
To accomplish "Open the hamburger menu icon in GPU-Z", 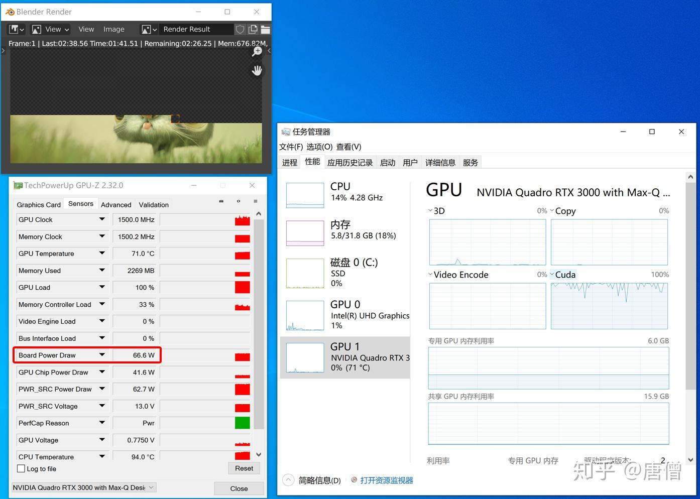I will coord(255,201).
